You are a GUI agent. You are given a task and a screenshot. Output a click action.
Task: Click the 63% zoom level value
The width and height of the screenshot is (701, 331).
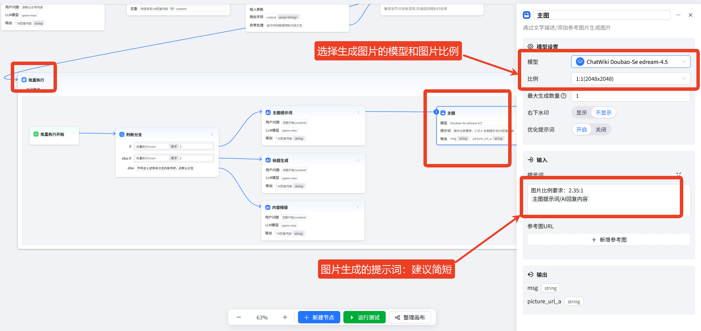(262, 318)
